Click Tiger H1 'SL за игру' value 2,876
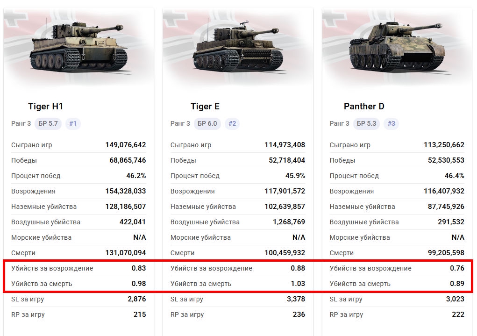 137,299
